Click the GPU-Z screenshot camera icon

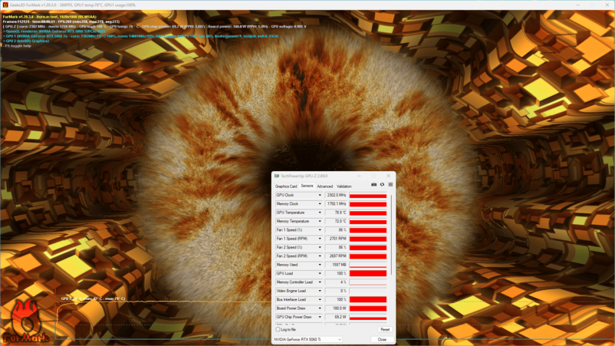374,184
